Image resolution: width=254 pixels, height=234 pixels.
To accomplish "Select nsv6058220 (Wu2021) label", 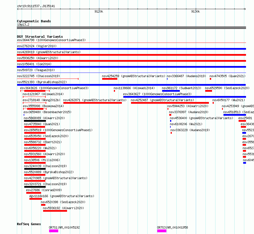I will click(40, 148).
